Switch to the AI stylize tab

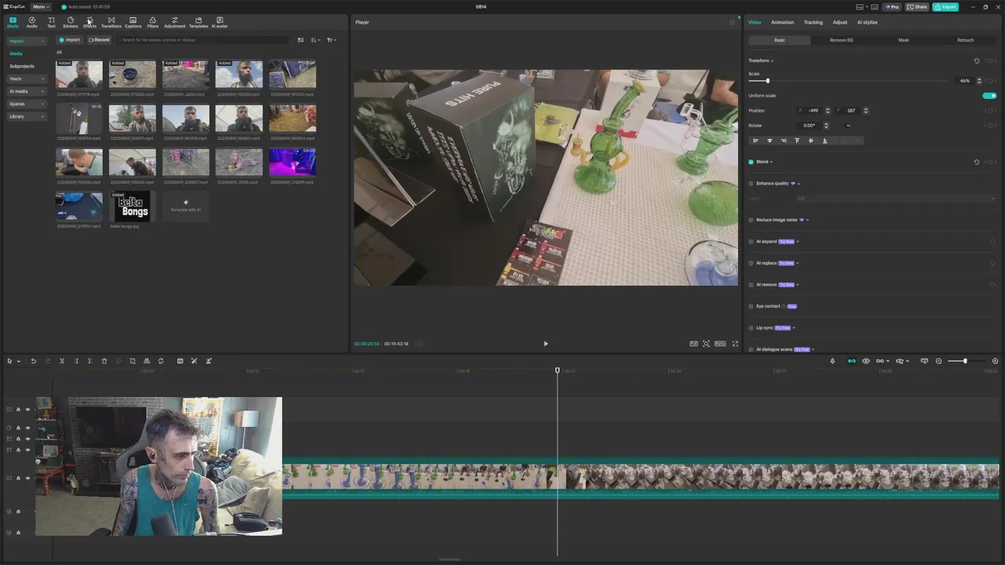coord(867,22)
